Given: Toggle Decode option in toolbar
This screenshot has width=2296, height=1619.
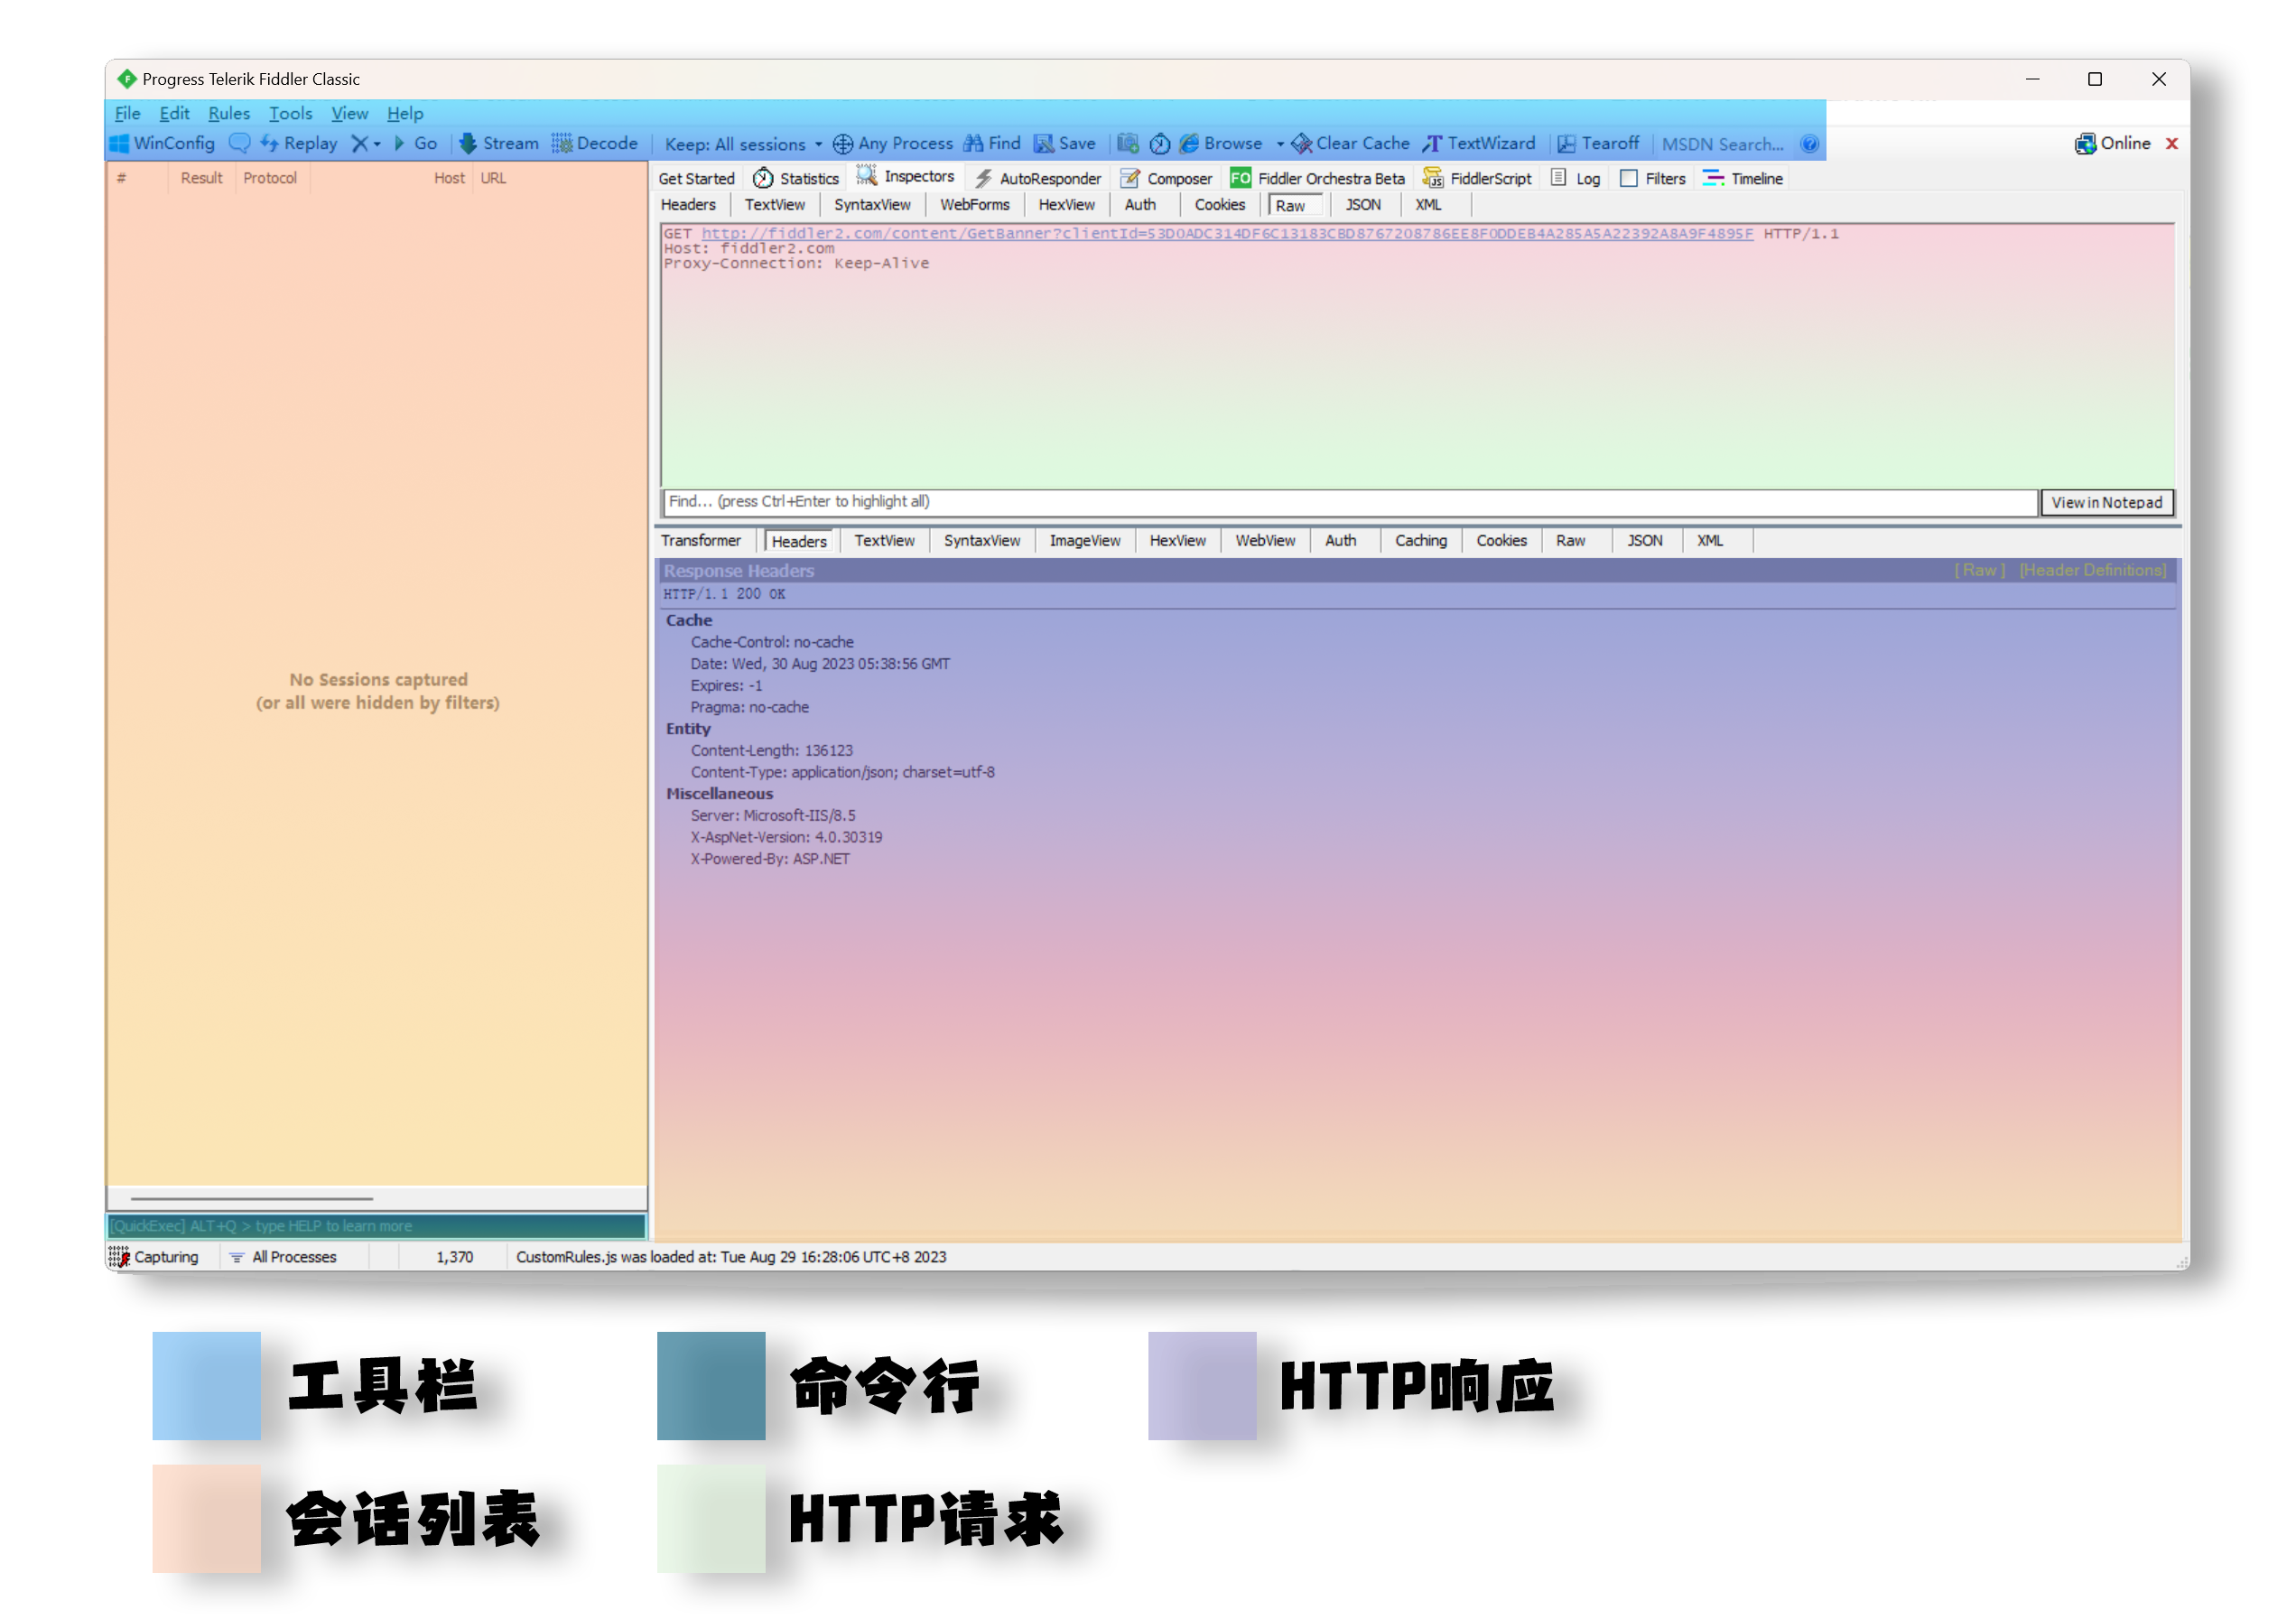Looking at the screenshot, I should point(594,143).
